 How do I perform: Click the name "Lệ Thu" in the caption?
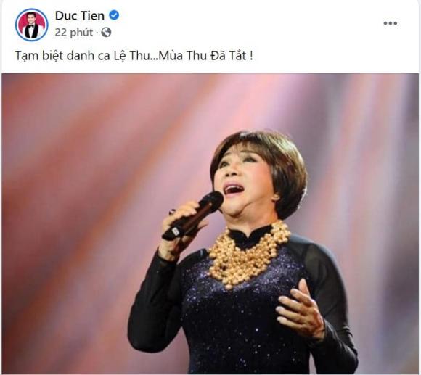129,56
